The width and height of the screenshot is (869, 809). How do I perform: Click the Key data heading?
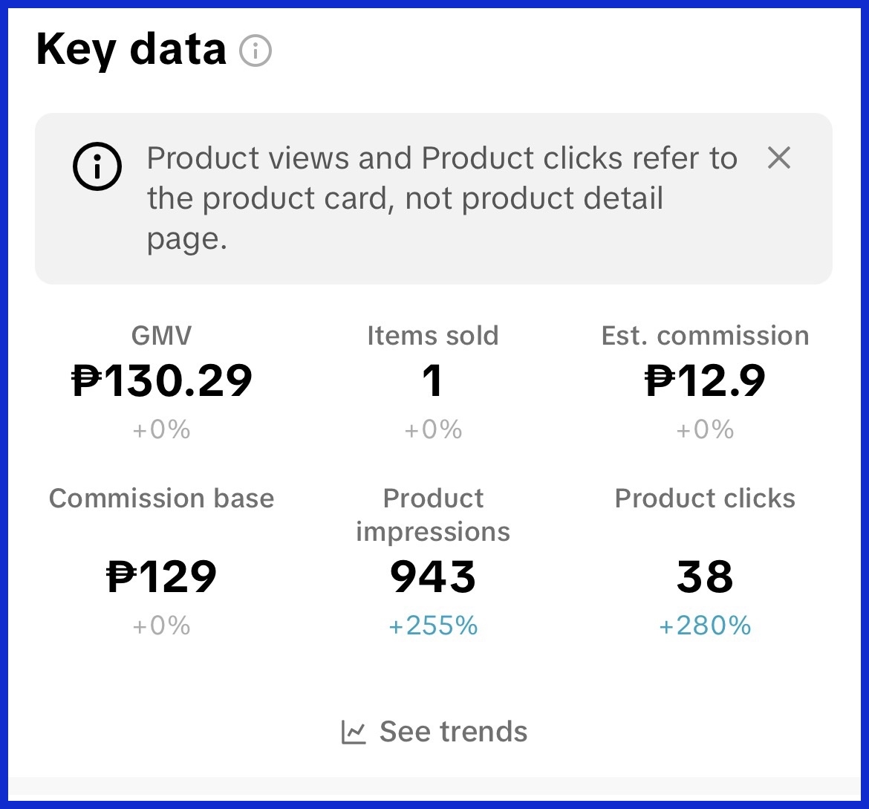131,50
